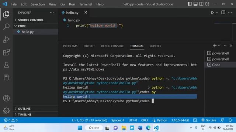
Task: Click the terminal icon in status bar
Action: coord(195,120)
